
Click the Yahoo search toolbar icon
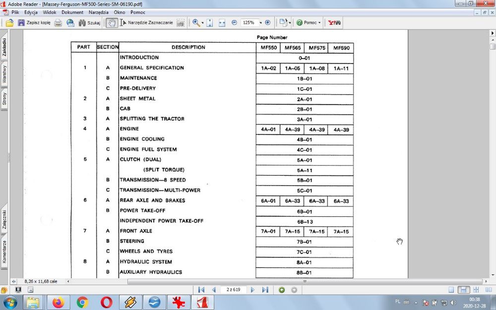point(334,23)
